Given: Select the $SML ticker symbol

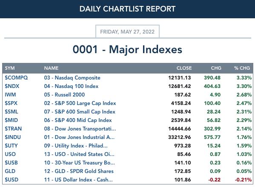Looking at the screenshot, I should point(11,112).
